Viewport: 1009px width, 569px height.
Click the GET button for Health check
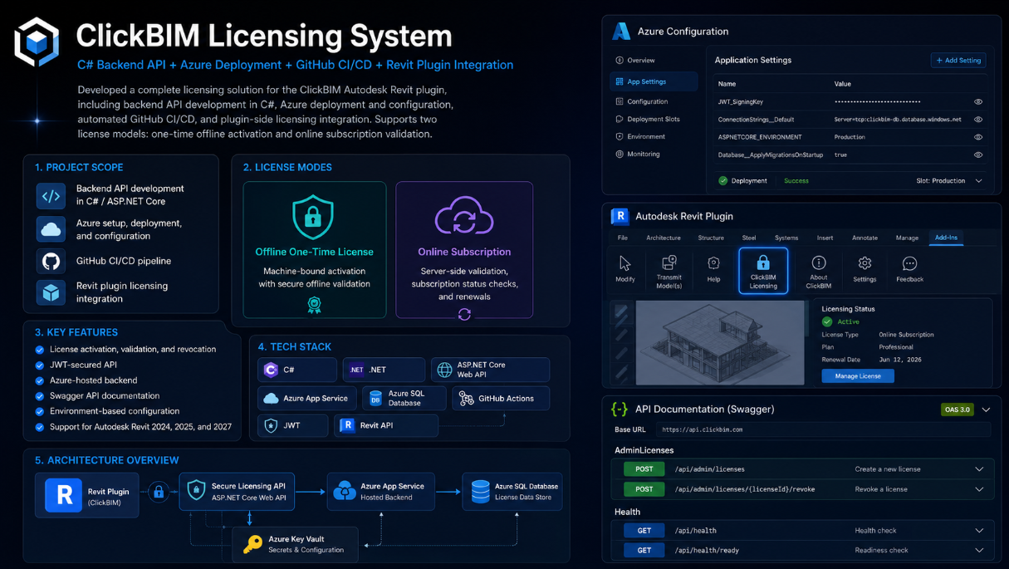click(x=644, y=531)
